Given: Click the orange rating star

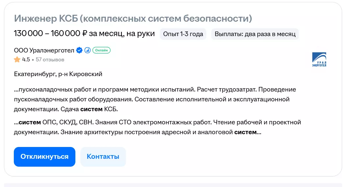Looking at the screenshot, I should [x=17, y=60].
